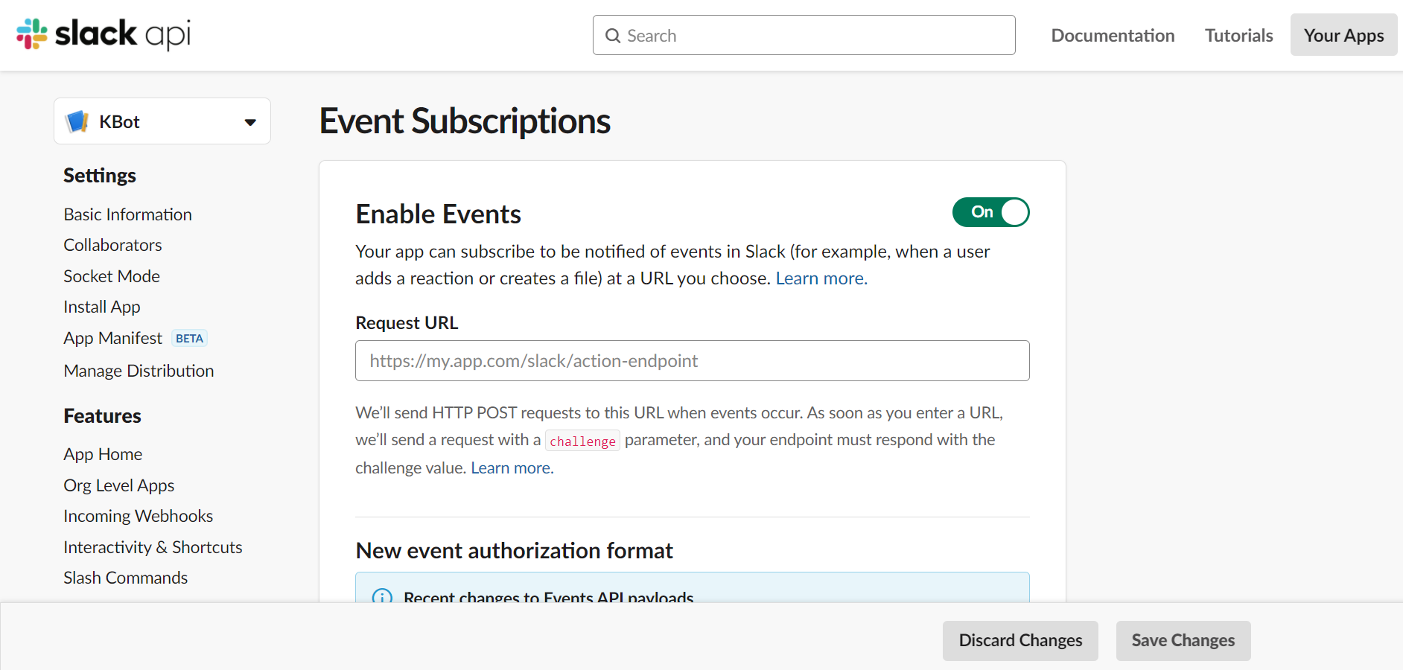The image size is (1403, 670).
Task: Click the Save Changes button
Action: click(x=1183, y=641)
